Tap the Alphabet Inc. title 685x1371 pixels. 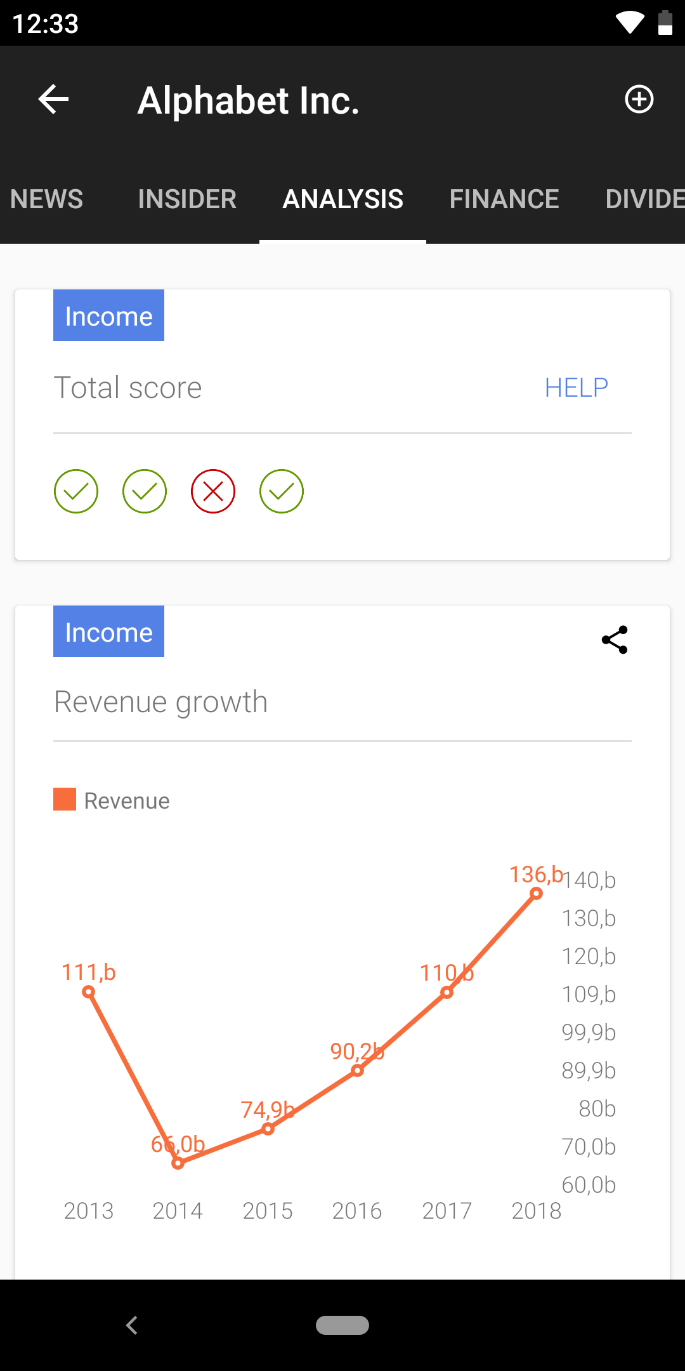click(x=249, y=101)
